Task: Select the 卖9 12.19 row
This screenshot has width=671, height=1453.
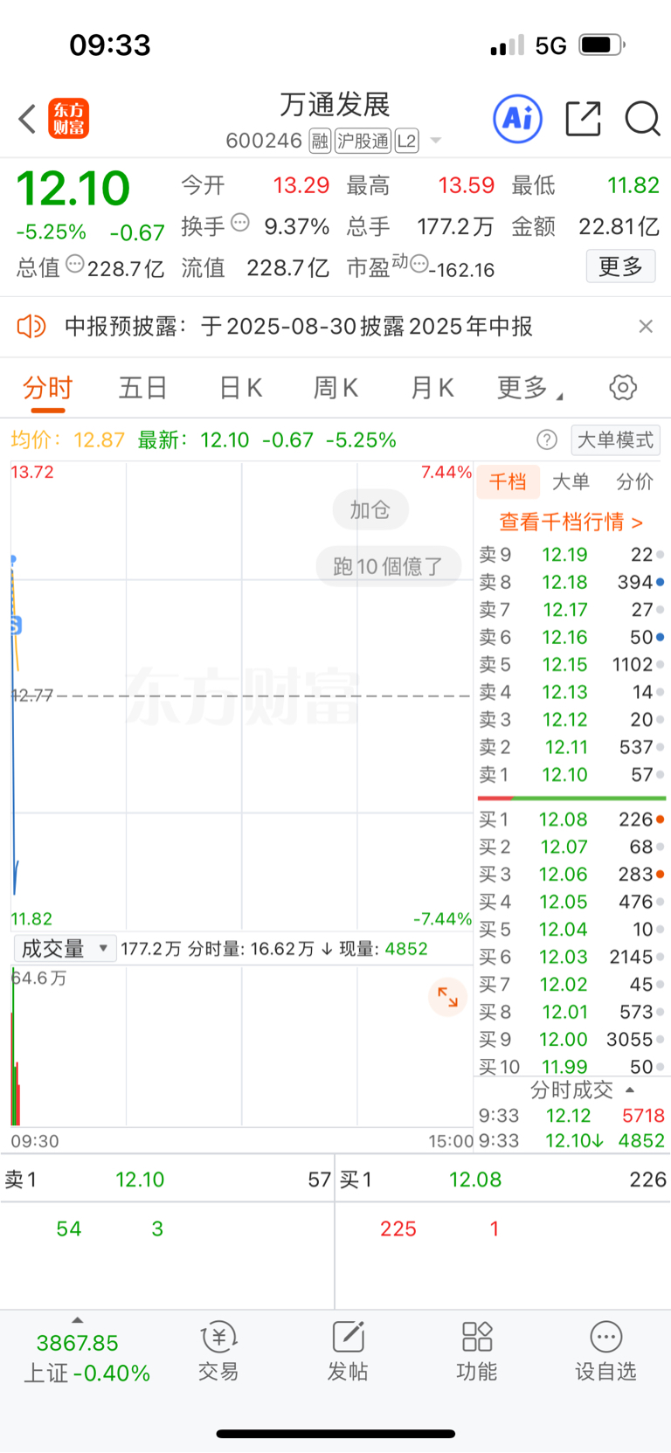Action: pos(571,555)
